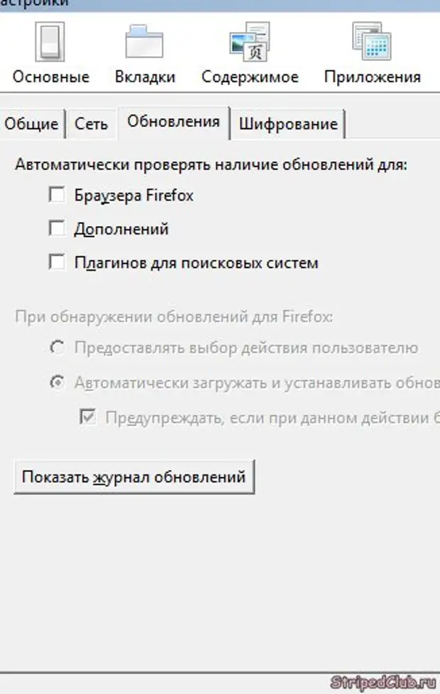Switch to the Общие tab
The image size is (440, 694).
coord(31,124)
